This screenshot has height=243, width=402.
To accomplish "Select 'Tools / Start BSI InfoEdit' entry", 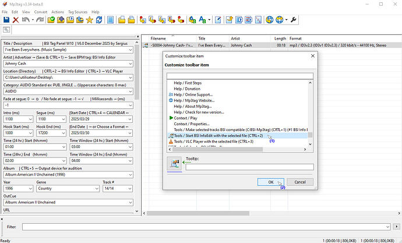I will click(x=238, y=136).
